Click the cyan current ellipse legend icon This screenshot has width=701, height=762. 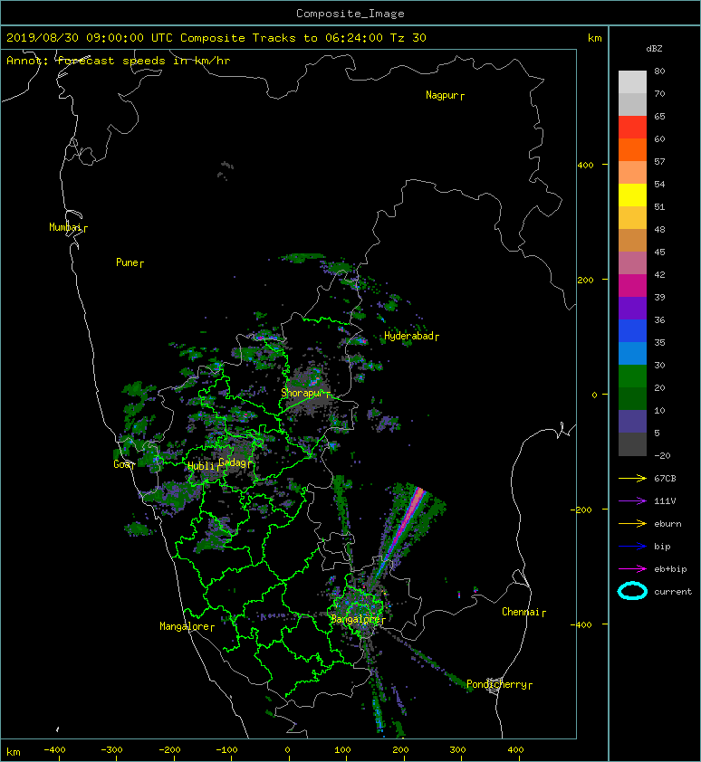coord(632,591)
